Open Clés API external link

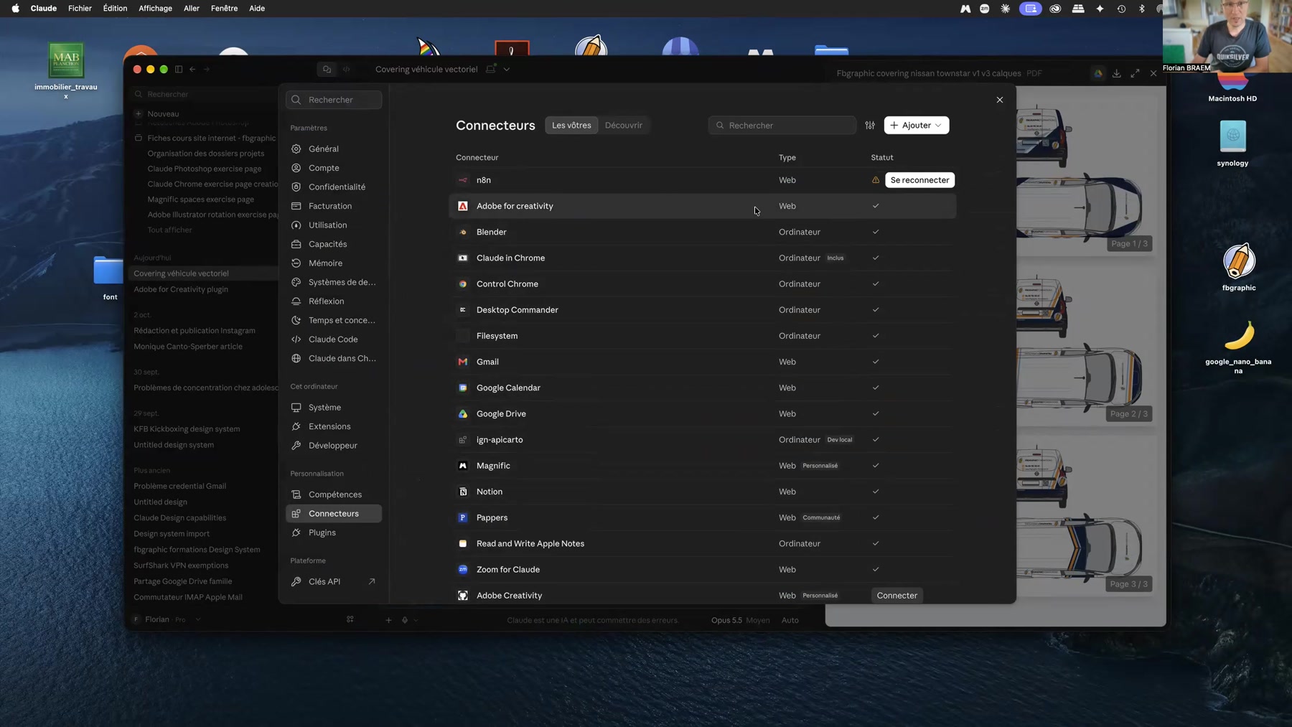[x=372, y=581]
